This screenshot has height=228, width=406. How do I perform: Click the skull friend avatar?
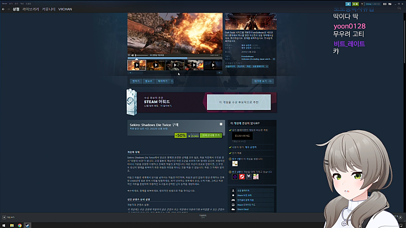pyautogui.click(x=249, y=176)
